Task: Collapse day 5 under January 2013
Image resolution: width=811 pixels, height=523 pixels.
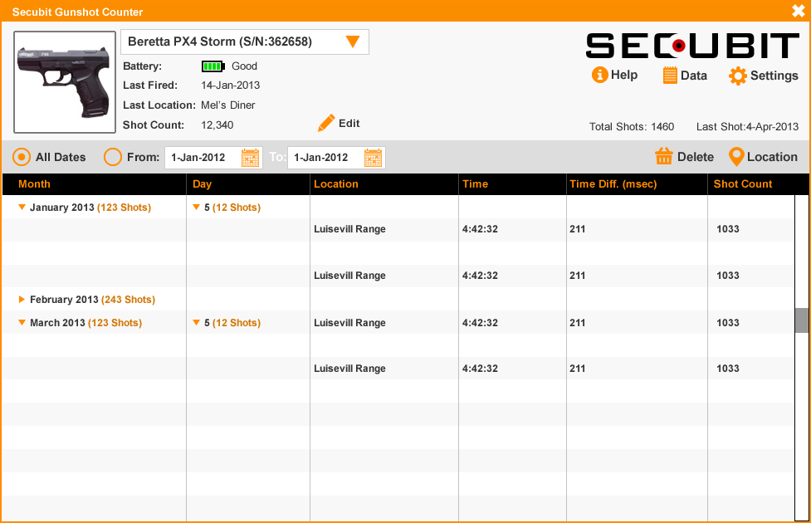Action: tap(196, 208)
